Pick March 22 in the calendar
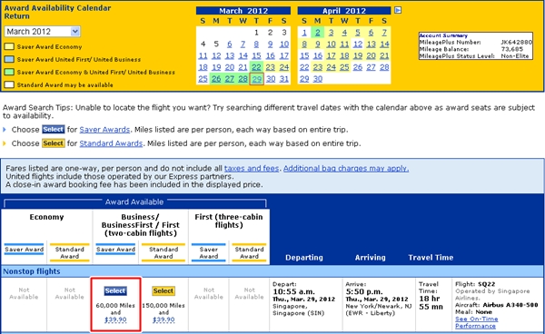Image resolution: width=545 pixels, height=334 pixels. 256,67
